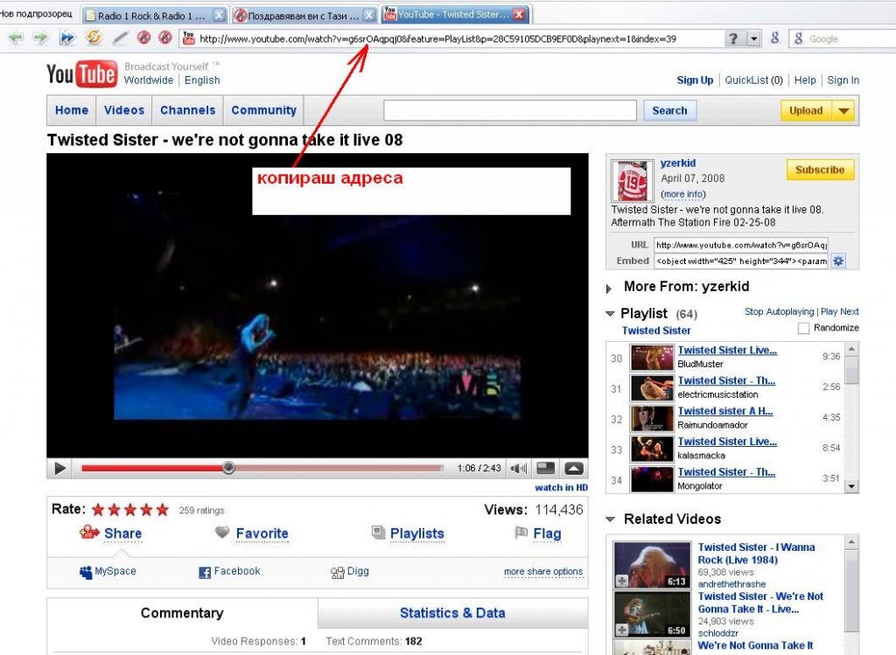Viewport: 896px width, 655px height.
Task: Tick the Randomize checkbox
Action: coord(803,328)
